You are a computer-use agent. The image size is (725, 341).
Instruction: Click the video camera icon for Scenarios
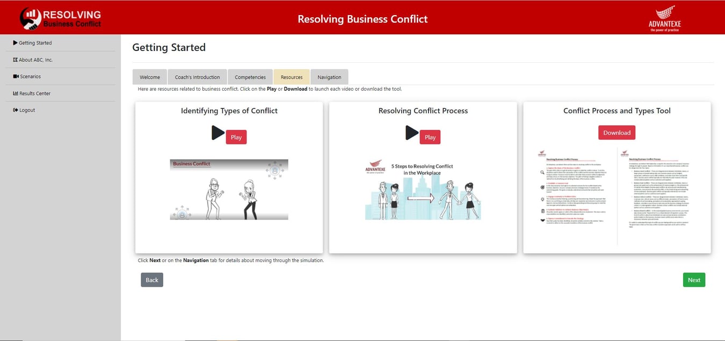pos(15,76)
